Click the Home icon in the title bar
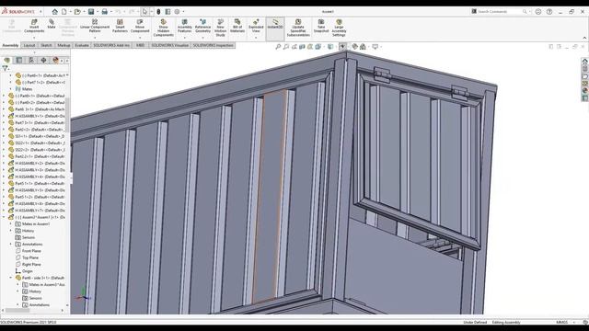Image resolution: width=589 pixels, height=331 pixels. [55, 12]
